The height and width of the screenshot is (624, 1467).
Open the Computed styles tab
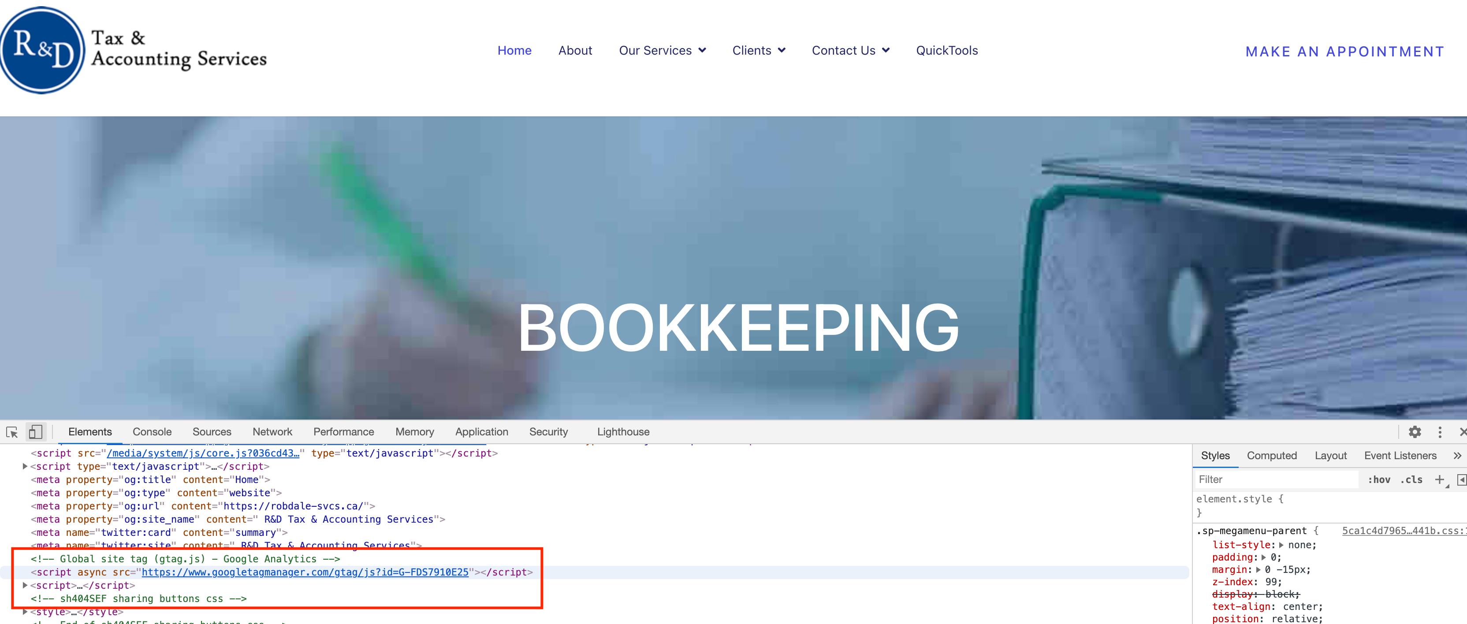pos(1271,456)
